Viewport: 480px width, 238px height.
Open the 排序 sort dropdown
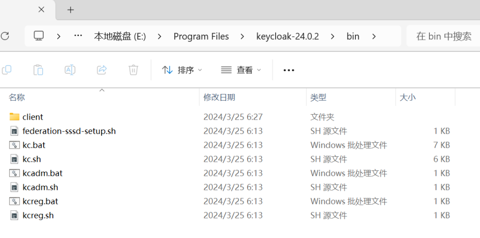point(182,70)
